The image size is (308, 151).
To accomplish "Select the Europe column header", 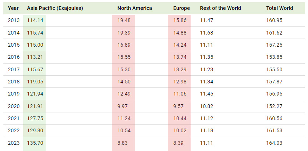I will tap(181, 8).
